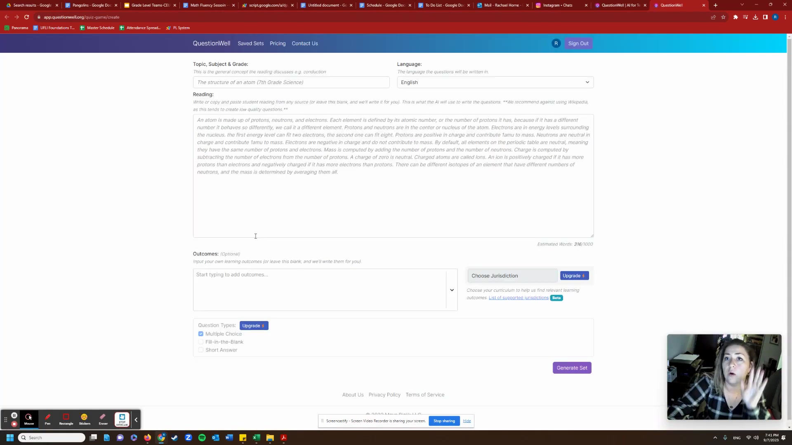Screen dimensions: 792x445
Task: Click into the Reading text area
Action: (x=393, y=176)
